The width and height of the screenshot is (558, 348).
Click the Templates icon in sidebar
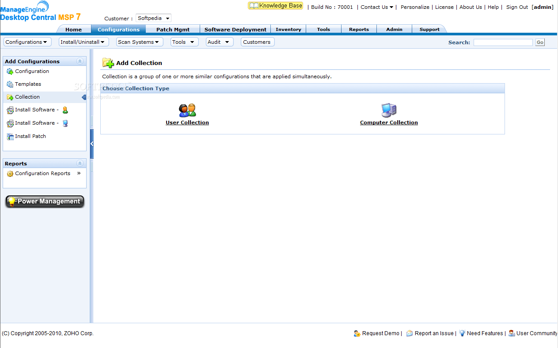(x=10, y=84)
